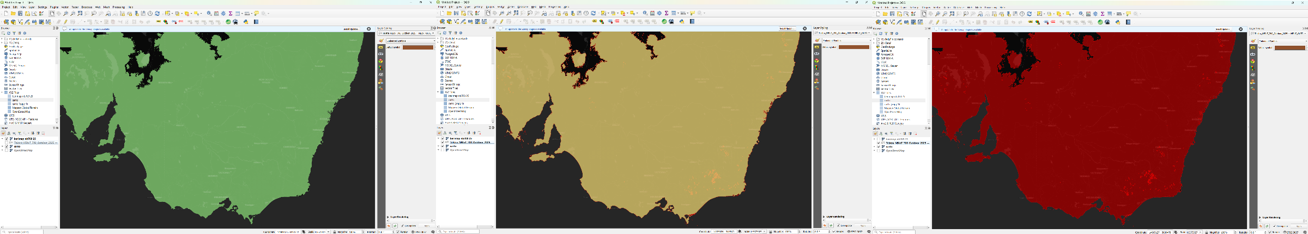Dismiss update message bar in middle window
The height and width of the screenshot is (234, 1308).
pos(805,29)
